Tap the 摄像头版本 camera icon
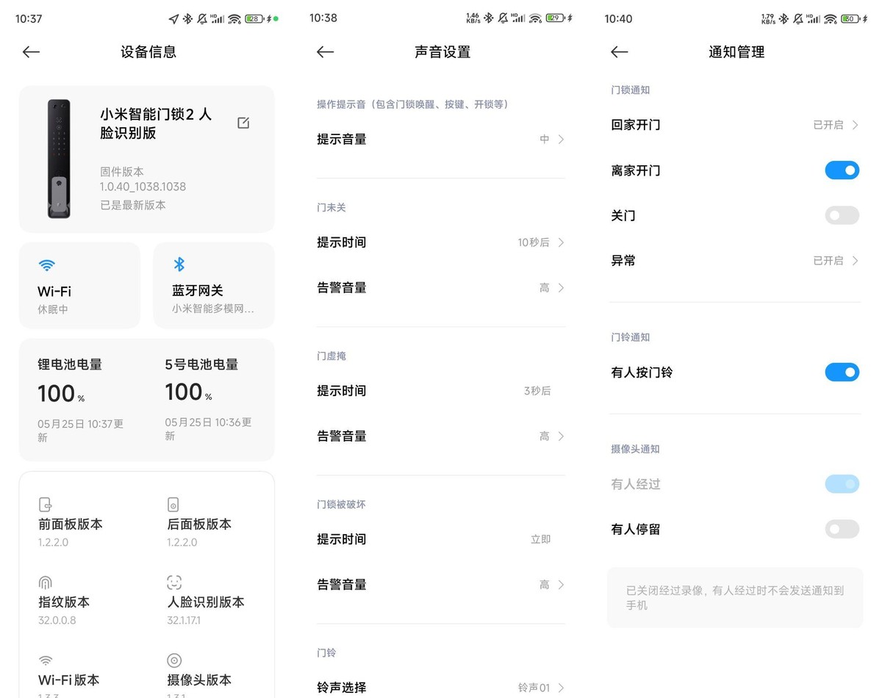Viewport: 882px width, 698px height. click(x=174, y=661)
